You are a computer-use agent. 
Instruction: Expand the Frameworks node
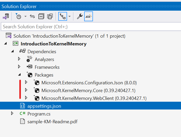(x=19, y=67)
